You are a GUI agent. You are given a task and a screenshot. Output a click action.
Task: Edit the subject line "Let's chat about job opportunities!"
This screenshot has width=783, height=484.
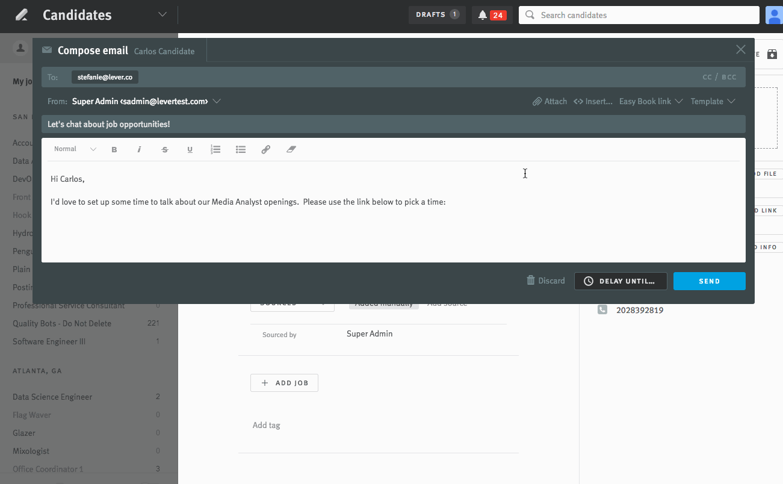(x=394, y=124)
